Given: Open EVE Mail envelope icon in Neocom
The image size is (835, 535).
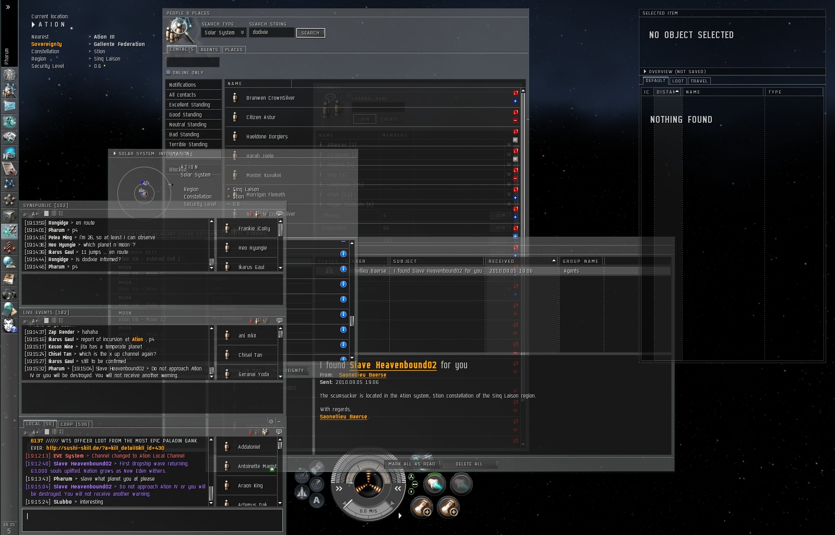Looking at the screenshot, I should pyautogui.click(x=9, y=106).
